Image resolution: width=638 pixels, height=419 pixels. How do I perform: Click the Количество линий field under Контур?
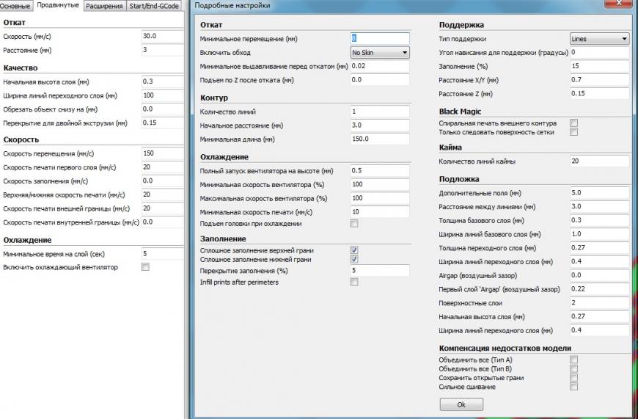380,112
